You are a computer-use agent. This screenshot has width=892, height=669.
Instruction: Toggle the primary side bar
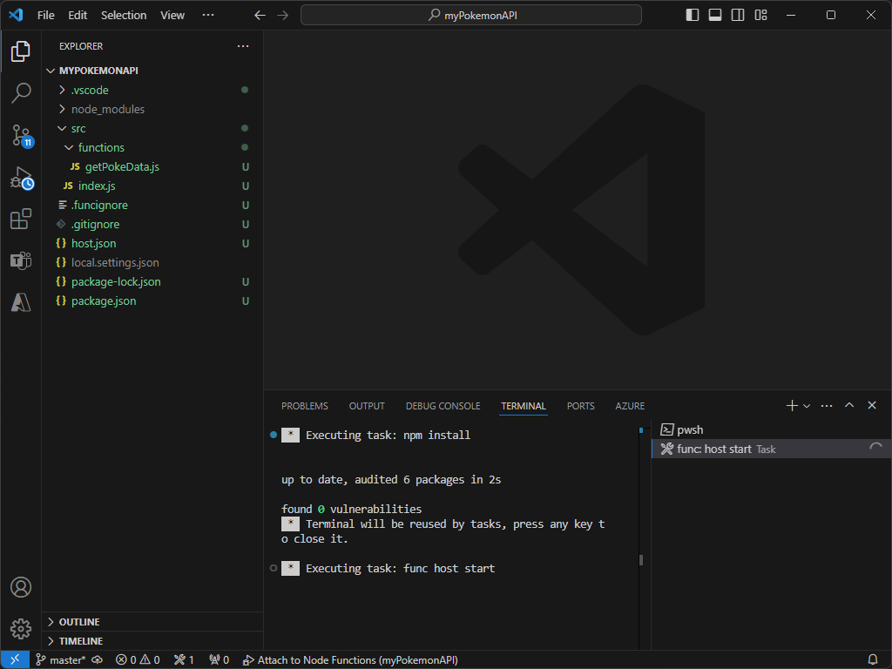pos(693,16)
